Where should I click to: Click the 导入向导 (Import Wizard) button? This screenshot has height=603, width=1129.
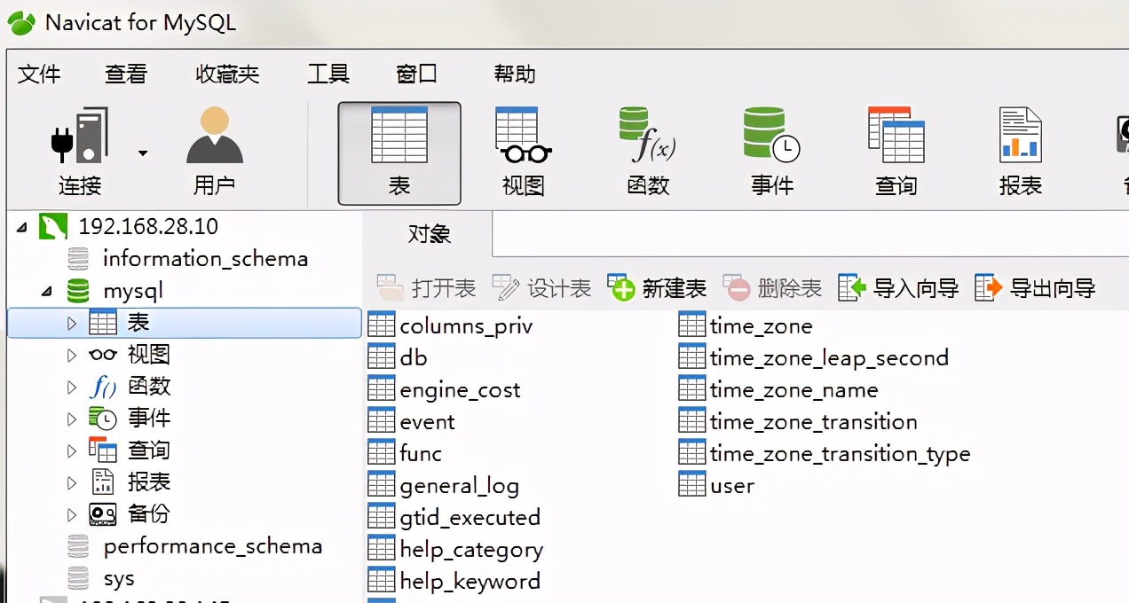(x=899, y=287)
